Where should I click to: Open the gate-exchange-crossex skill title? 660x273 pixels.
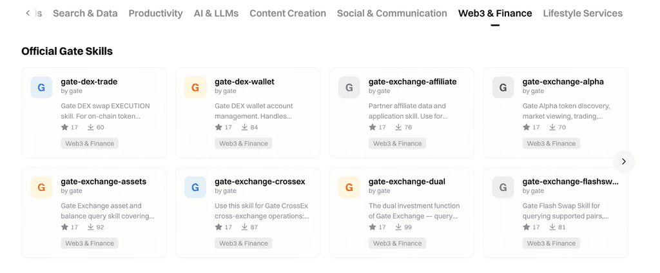(x=260, y=181)
